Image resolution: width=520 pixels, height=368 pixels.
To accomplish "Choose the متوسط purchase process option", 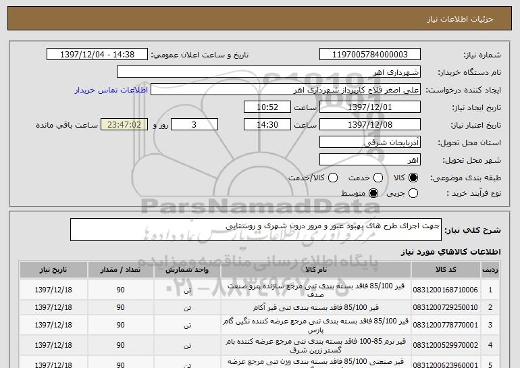I will point(373,193).
